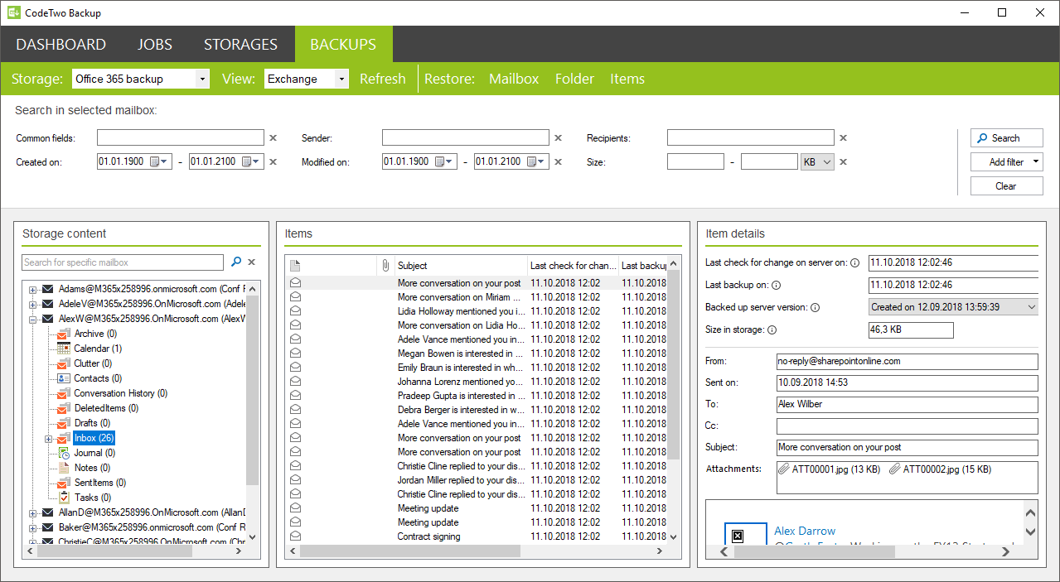Focus the Search for specific mailbox field
Image resolution: width=1060 pixels, height=582 pixels.
[x=123, y=262]
